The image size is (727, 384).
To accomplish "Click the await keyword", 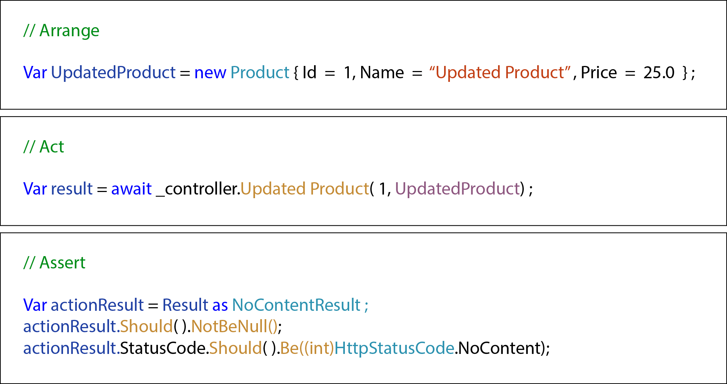I will pyautogui.click(x=131, y=189).
